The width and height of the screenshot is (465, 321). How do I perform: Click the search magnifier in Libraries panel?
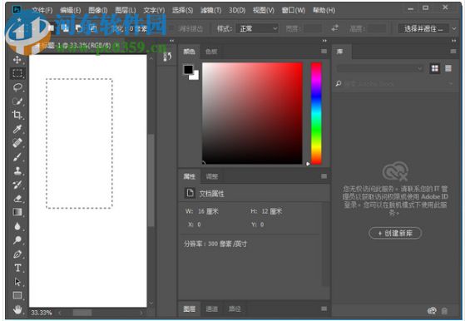click(x=338, y=84)
